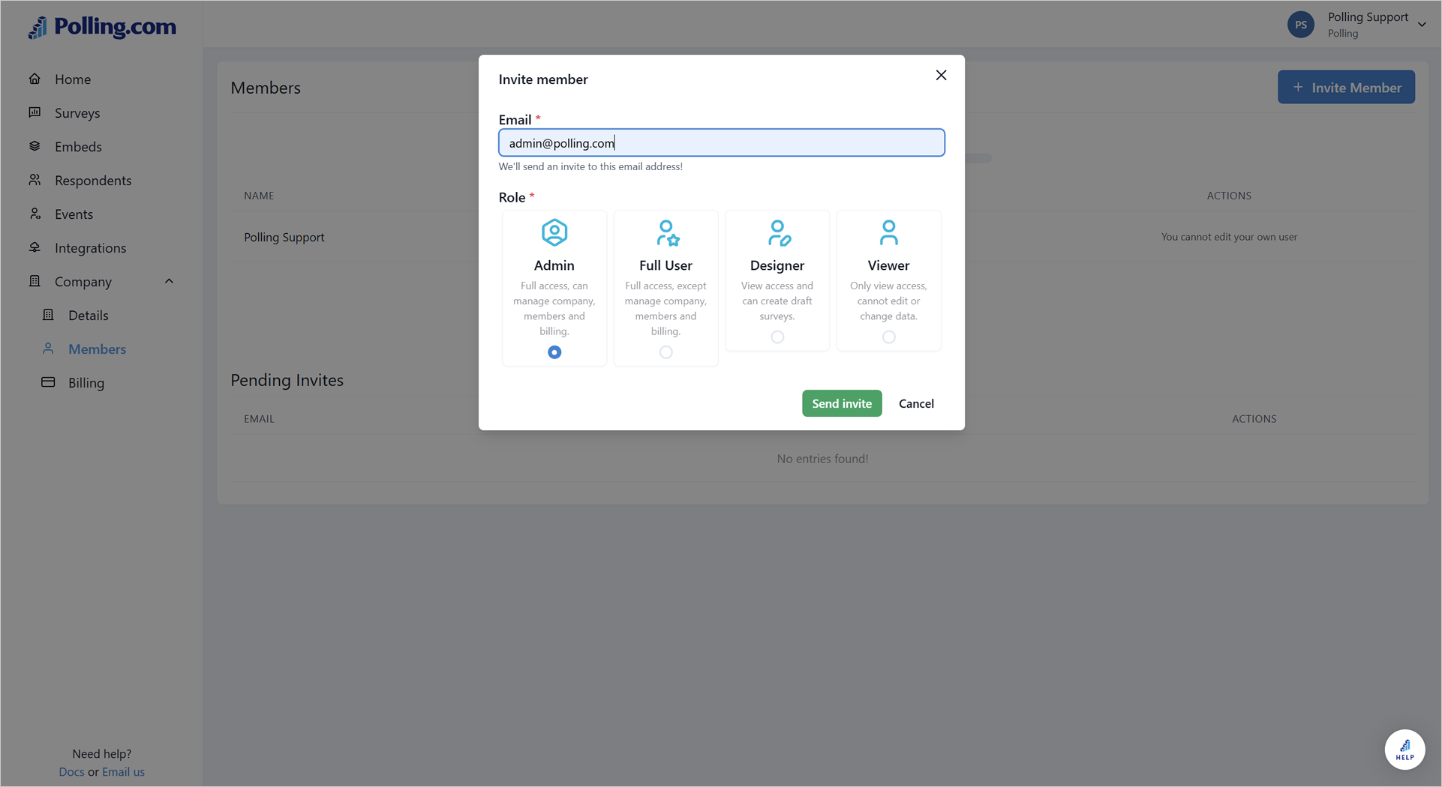Click the Email us link
The width and height of the screenshot is (1442, 787).
(x=123, y=771)
